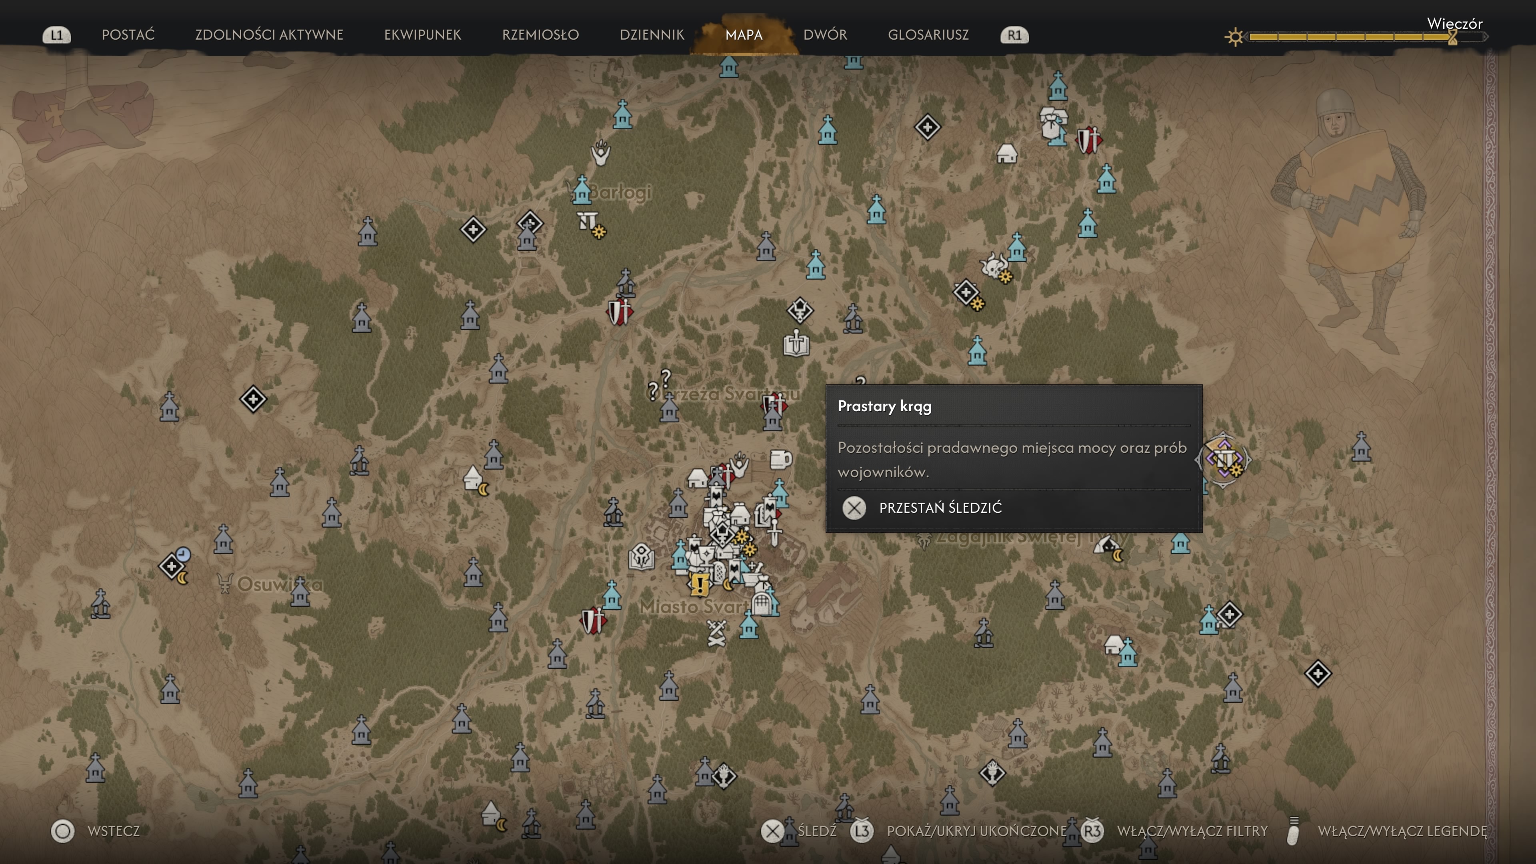Open the GLOSARIUSZ tab
This screenshot has width=1536, height=864.
point(928,34)
